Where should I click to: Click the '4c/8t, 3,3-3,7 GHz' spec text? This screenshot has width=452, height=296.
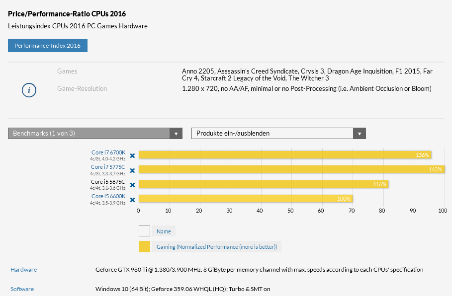pyautogui.click(x=107, y=174)
